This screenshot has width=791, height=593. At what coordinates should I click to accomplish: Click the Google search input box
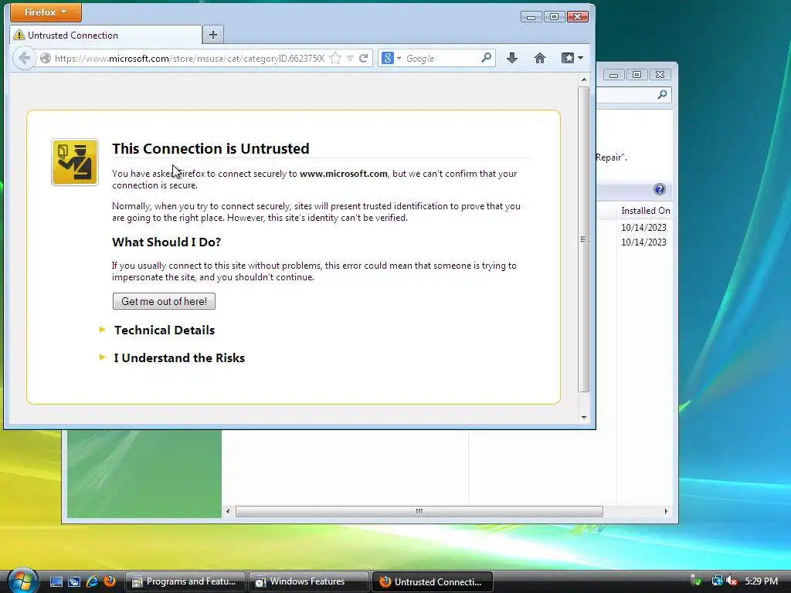[441, 59]
